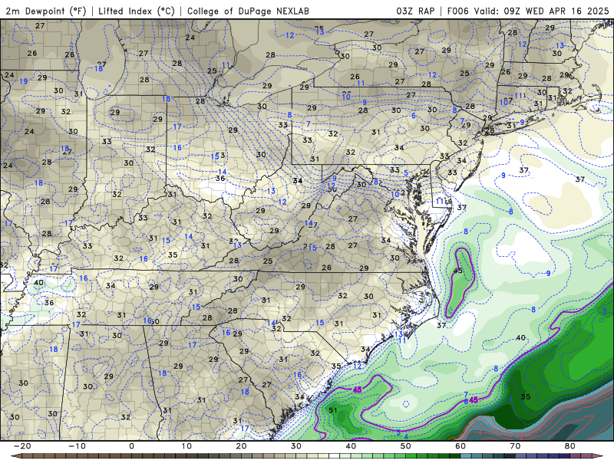The width and height of the screenshot is (614, 460).
Task: Click the 70 label on the color bar
Action: point(515,446)
